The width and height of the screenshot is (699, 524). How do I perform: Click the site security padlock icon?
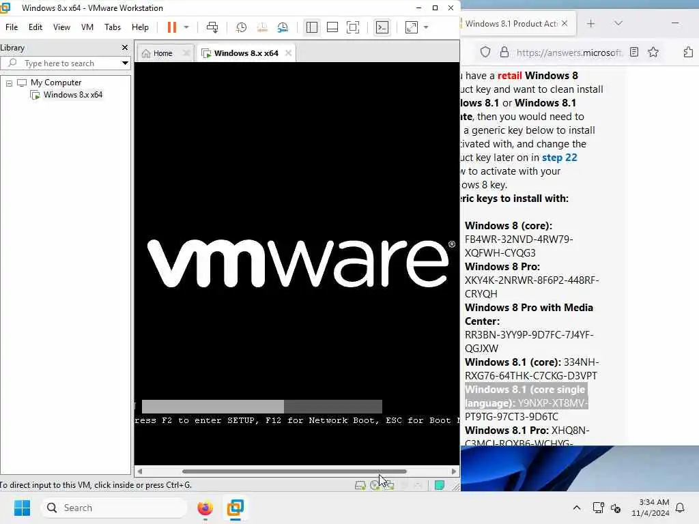pos(504,52)
